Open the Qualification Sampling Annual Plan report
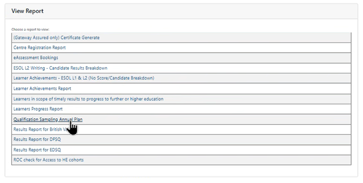 (x=47, y=119)
